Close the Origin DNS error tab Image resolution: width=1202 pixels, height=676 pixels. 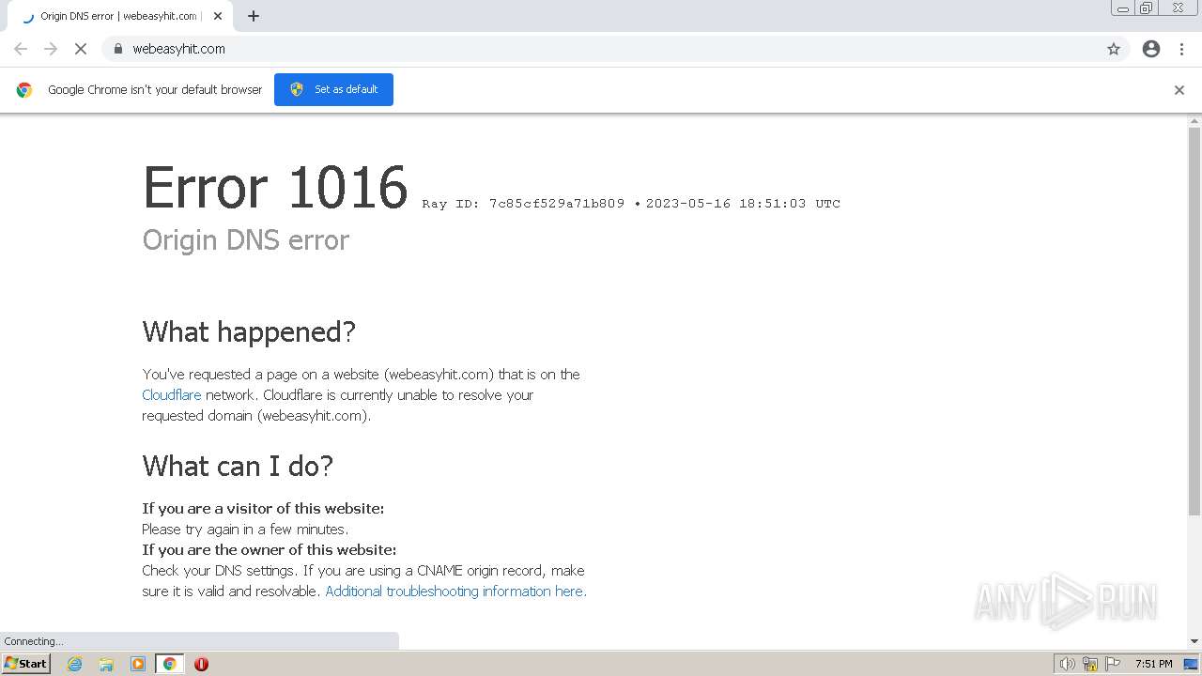point(218,16)
